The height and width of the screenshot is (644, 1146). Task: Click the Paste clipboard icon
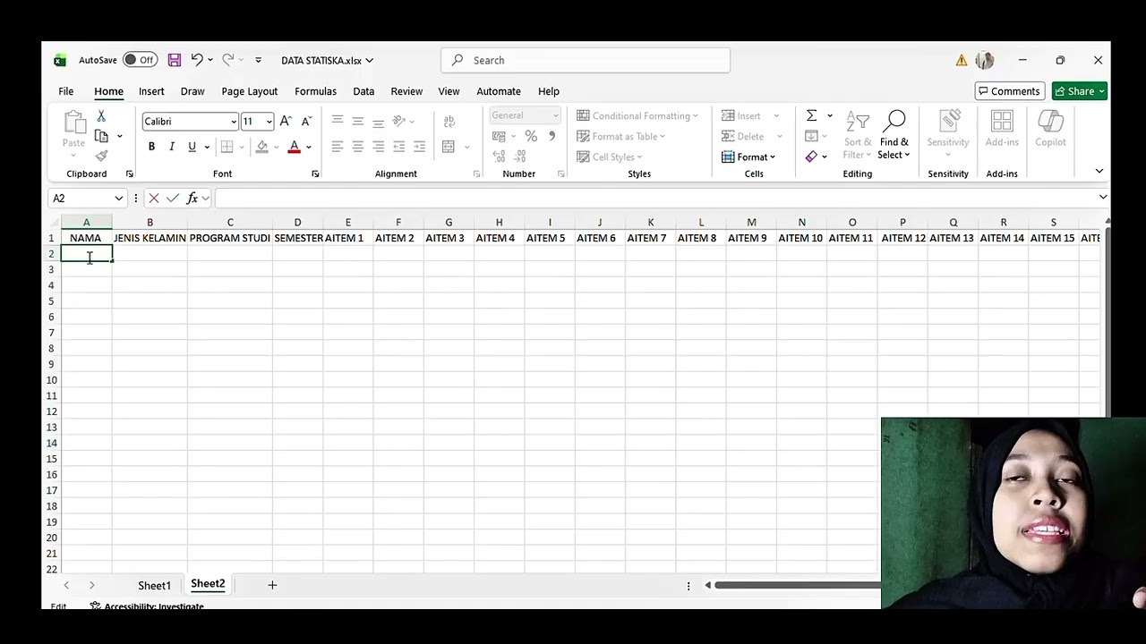[73, 123]
